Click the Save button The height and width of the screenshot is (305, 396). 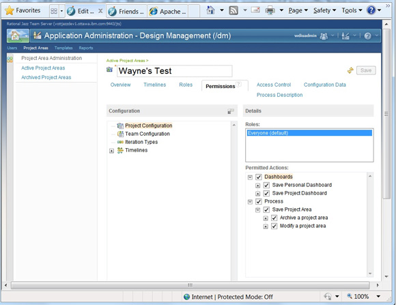tap(366, 70)
